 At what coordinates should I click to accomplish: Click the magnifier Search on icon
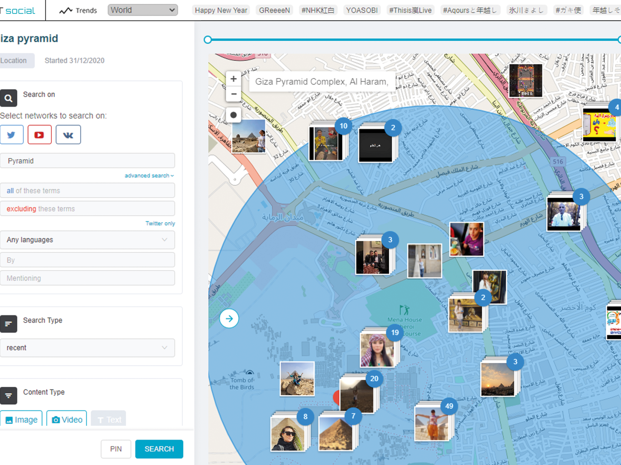(x=8, y=98)
